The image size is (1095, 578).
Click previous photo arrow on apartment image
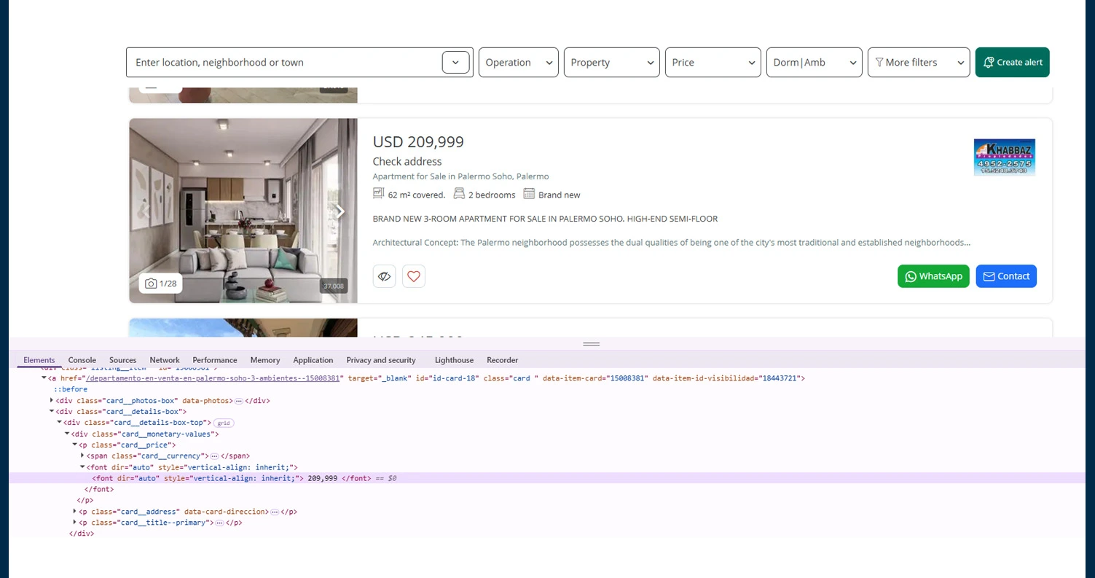point(146,211)
